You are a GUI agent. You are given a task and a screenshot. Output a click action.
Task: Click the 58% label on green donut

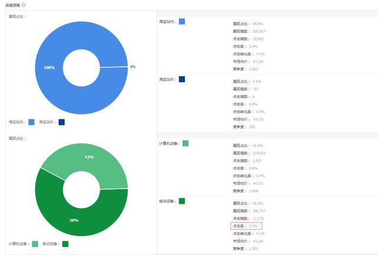pyautogui.click(x=74, y=220)
